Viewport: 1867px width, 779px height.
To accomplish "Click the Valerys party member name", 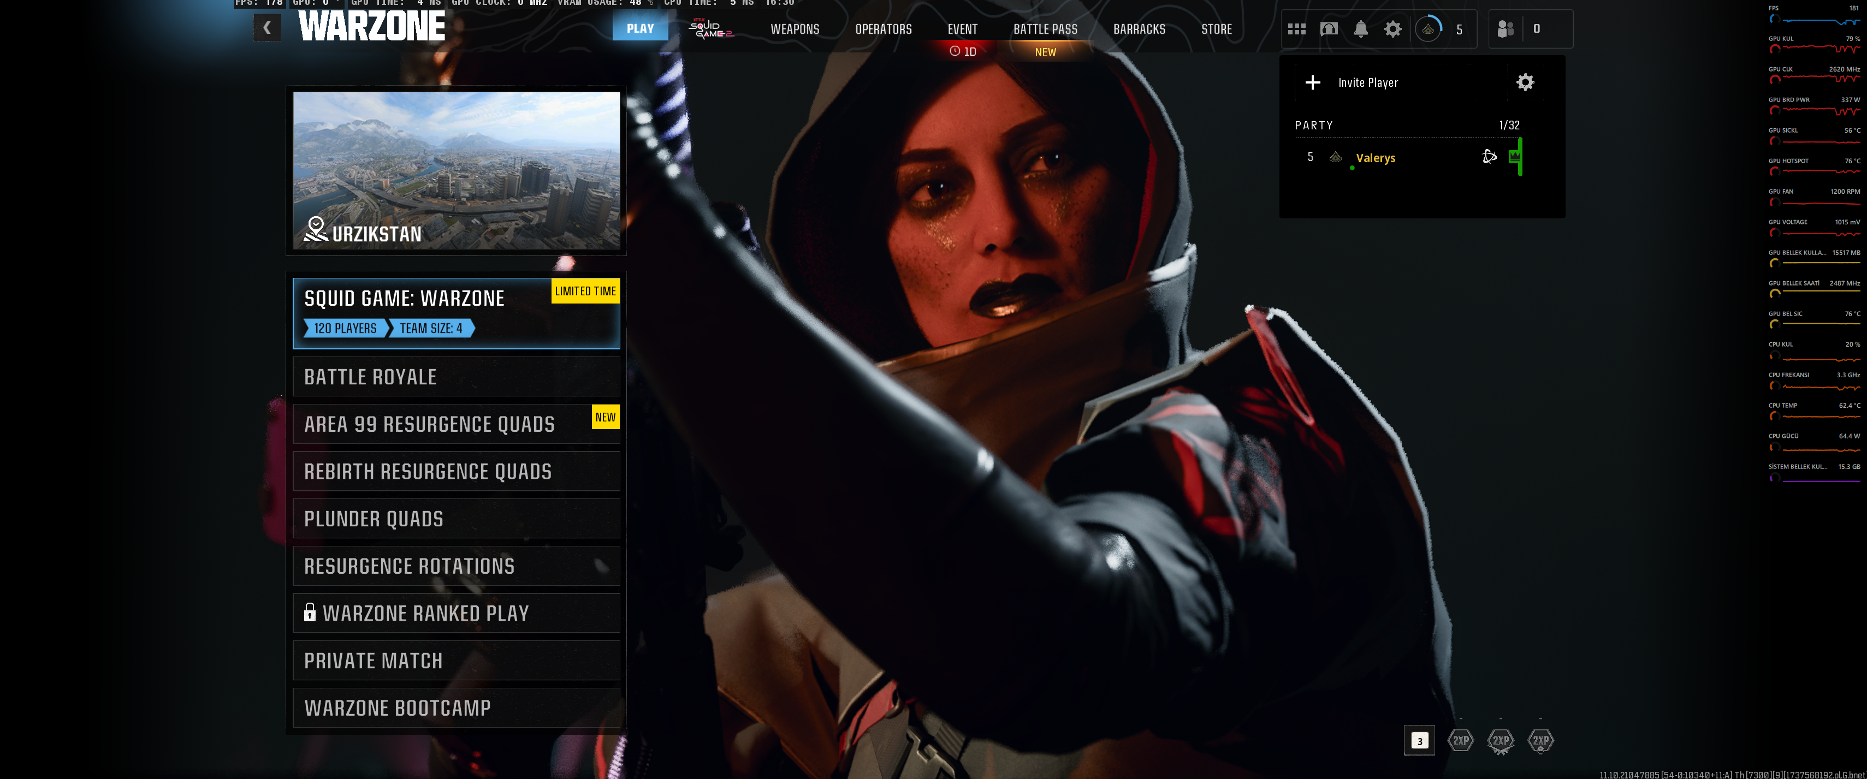I will (1375, 158).
